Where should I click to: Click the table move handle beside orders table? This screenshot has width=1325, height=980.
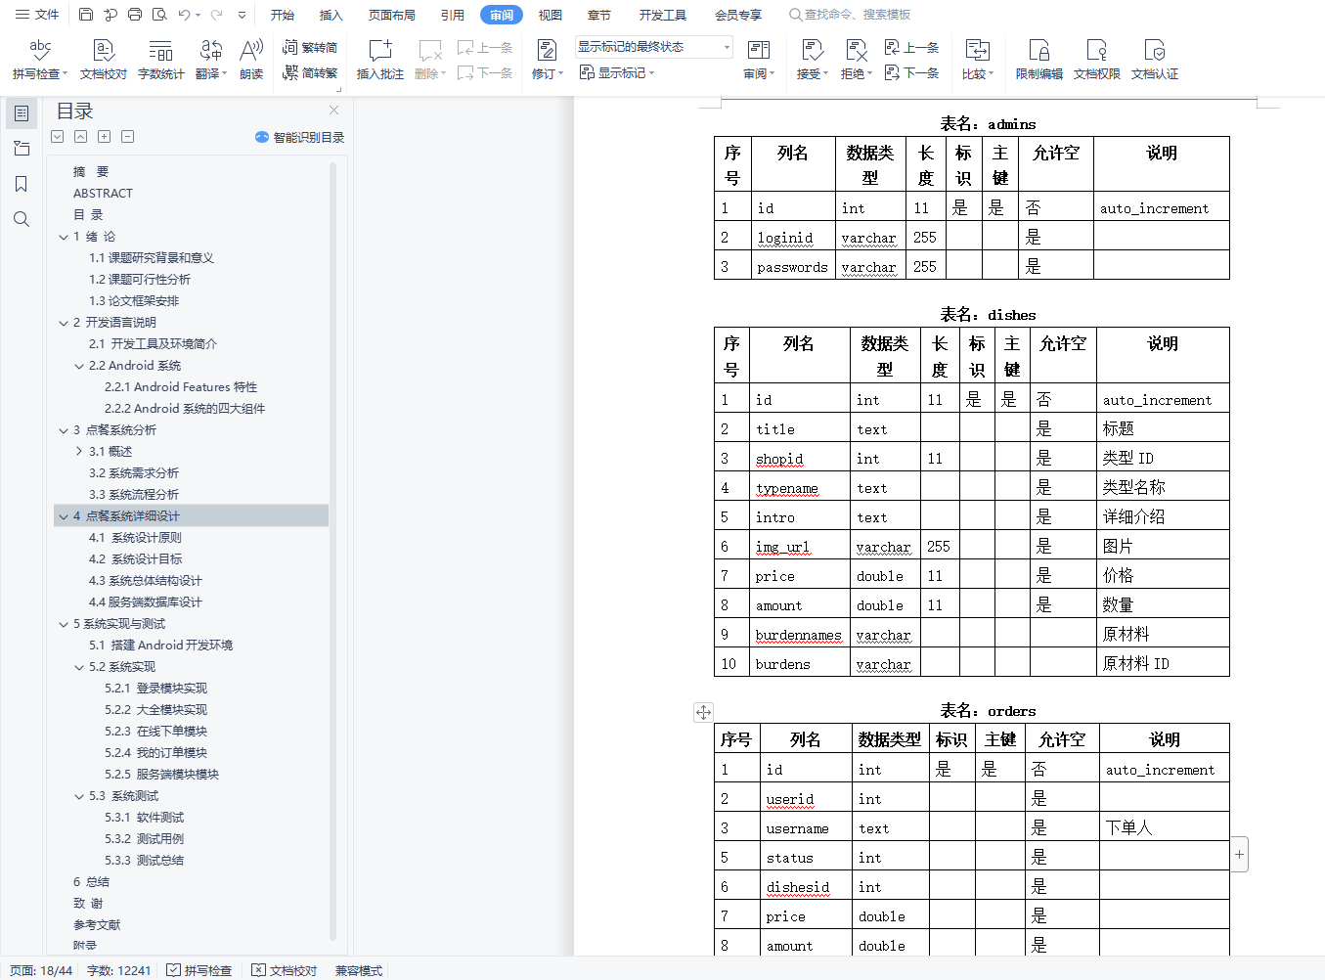tap(703, 712)
